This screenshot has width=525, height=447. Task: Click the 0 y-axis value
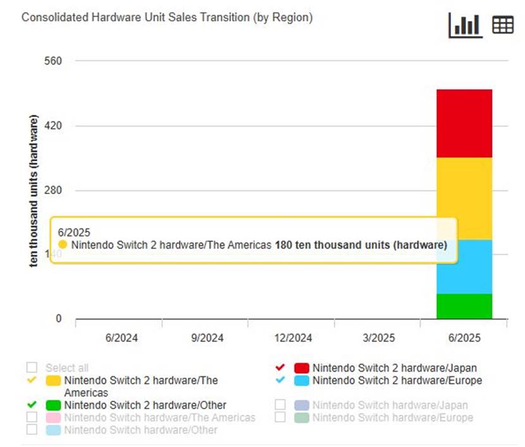tap(59, 318)
